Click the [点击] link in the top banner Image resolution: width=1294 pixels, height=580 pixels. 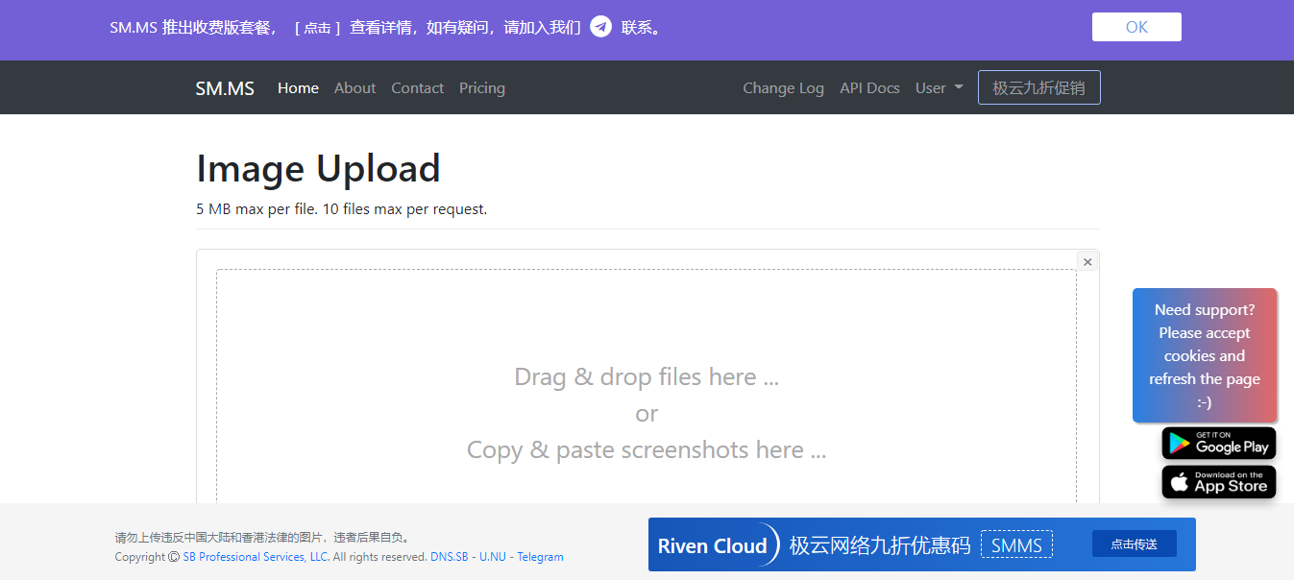coord(317,28)
